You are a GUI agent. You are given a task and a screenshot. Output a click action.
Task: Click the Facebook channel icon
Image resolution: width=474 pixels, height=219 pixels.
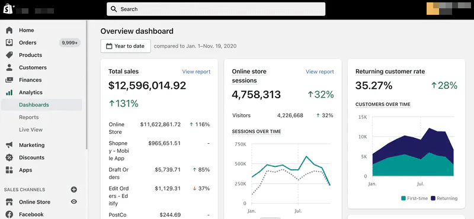(x=9, y=214)
